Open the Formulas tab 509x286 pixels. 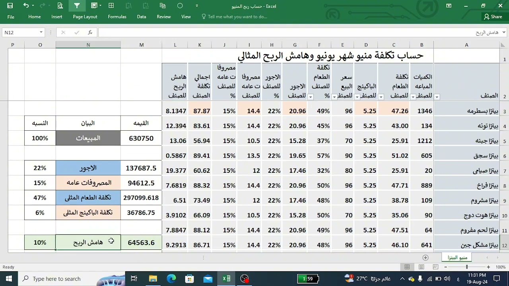point(117,17)
